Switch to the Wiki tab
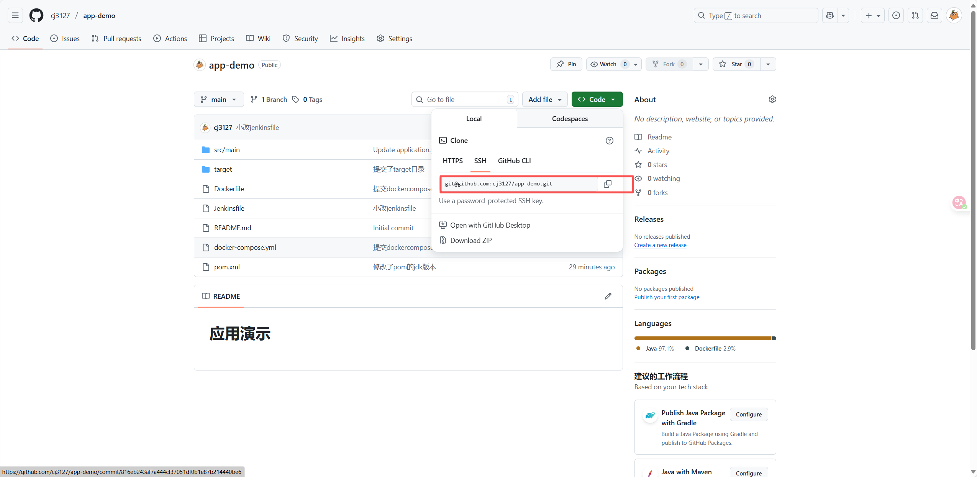The height and width of the screenshot is (477, 977). coord(258,39)
